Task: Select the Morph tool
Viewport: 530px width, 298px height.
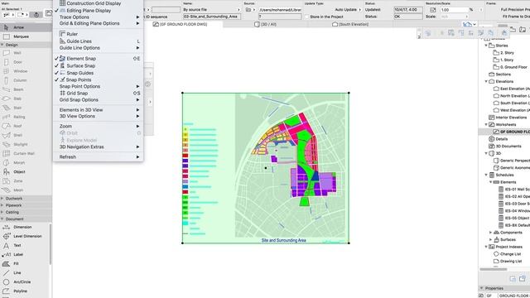Action: coord(26,162)
